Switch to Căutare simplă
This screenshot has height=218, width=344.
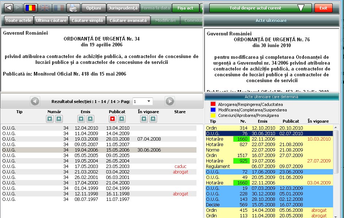[87, 20]
